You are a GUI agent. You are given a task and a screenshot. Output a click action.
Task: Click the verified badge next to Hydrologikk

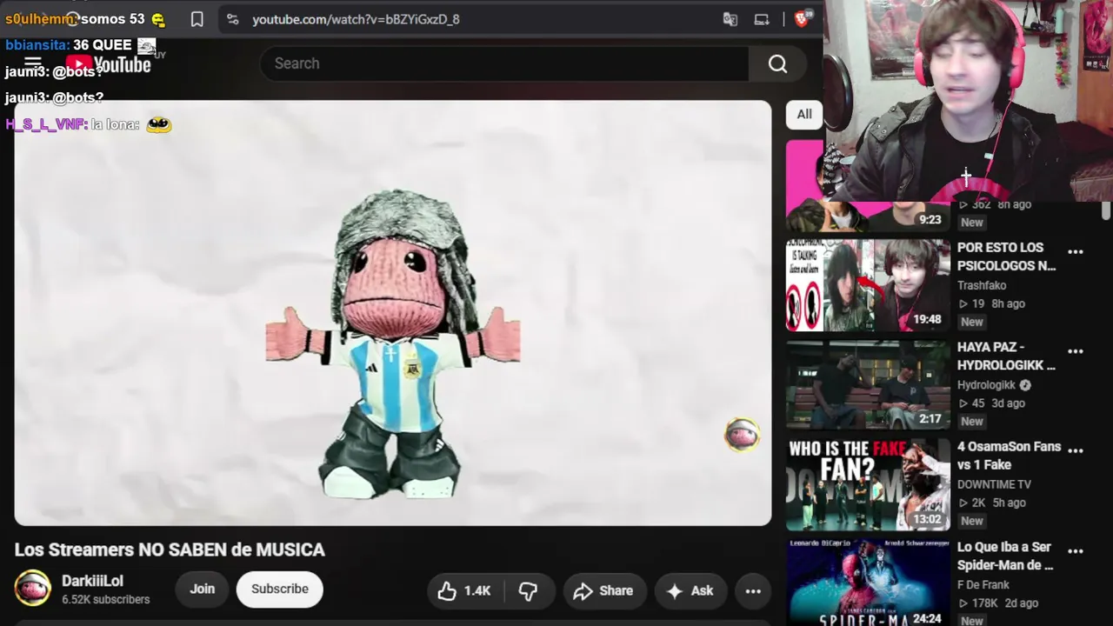pyautogui.click(x=1025, y=385)
